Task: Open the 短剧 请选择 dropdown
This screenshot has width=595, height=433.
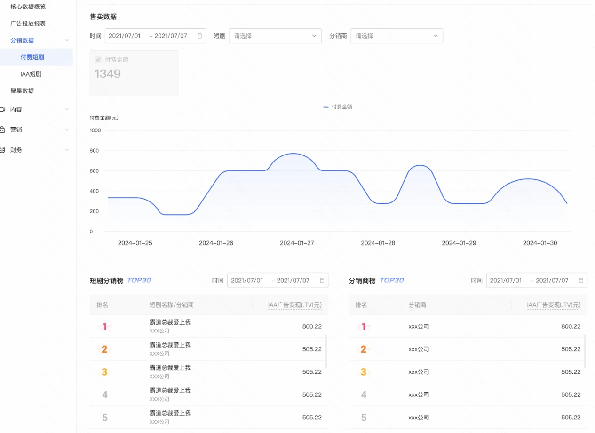Action: point(275,36)
